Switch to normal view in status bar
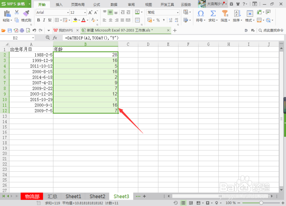 [183, 203]
